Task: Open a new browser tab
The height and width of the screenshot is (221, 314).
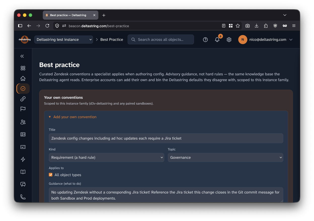Action: point(104,15)
